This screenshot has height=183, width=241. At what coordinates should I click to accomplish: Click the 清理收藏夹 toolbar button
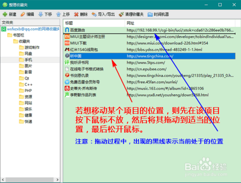pos(131,14)
